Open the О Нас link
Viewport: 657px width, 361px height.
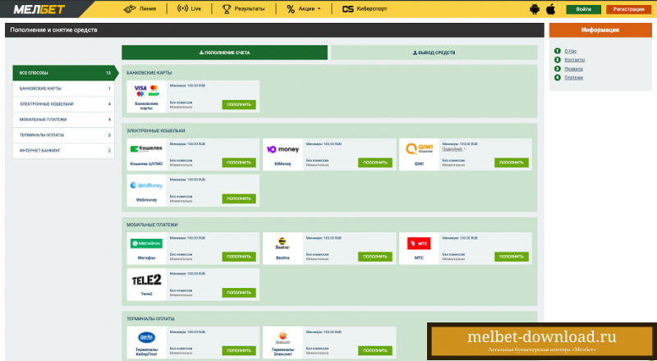click(570, 51)
